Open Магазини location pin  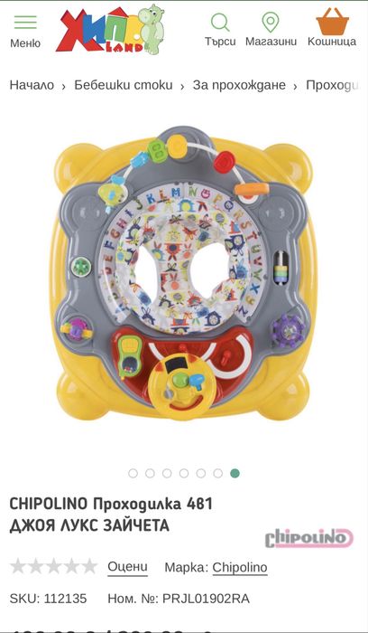point(271,23)
